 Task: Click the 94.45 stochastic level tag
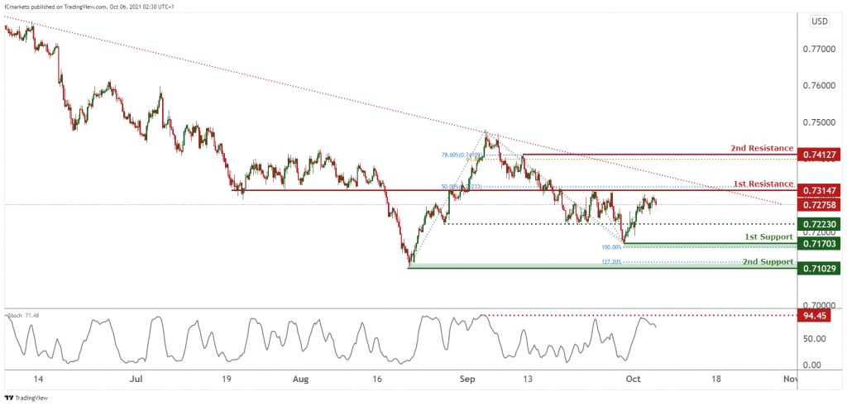(x=812, y=316)
